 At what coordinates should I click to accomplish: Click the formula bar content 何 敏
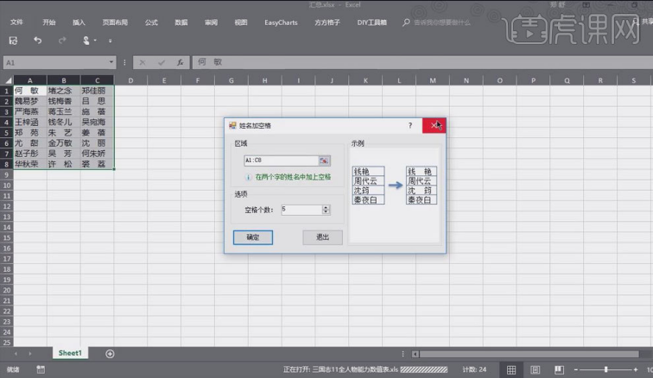(210, 62)
